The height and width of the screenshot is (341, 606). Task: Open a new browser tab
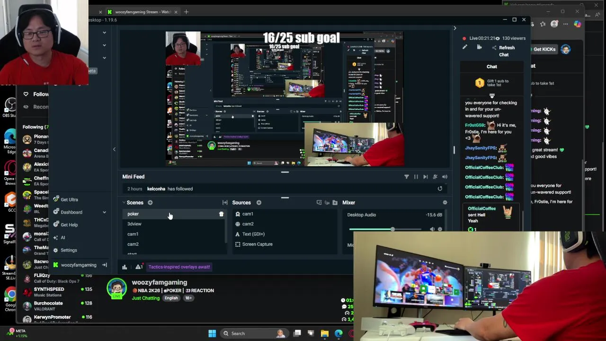coord(186,12)
